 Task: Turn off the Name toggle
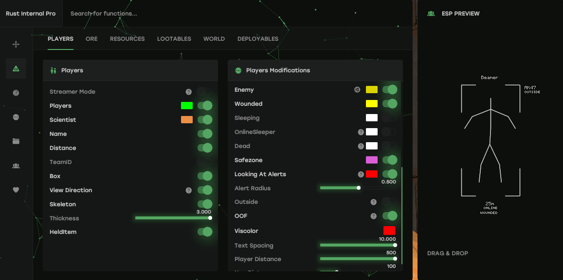205,134
